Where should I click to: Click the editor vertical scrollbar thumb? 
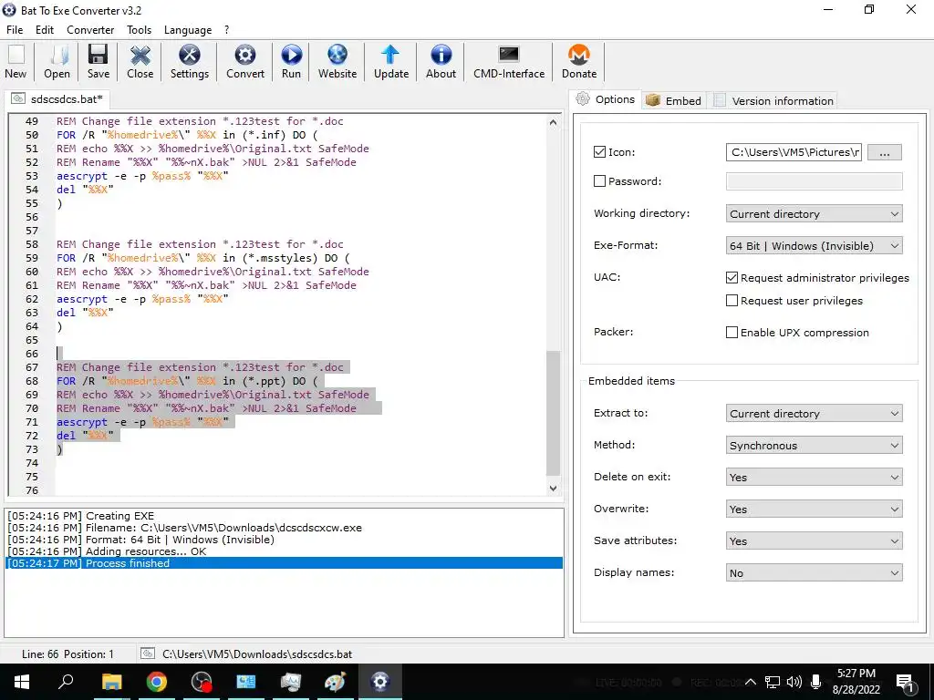[553, 413]
